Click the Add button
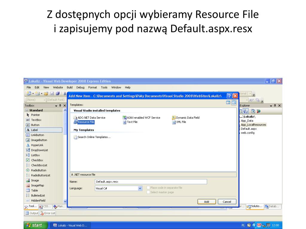The image size is (306, 229). click(x=206, y=202)
